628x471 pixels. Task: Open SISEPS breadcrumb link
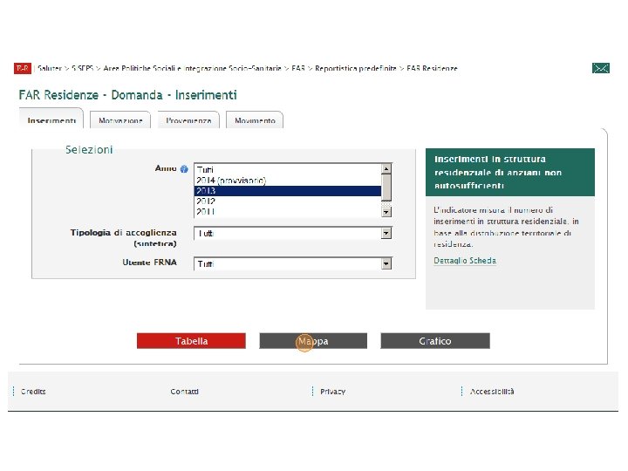coord(83,69)
